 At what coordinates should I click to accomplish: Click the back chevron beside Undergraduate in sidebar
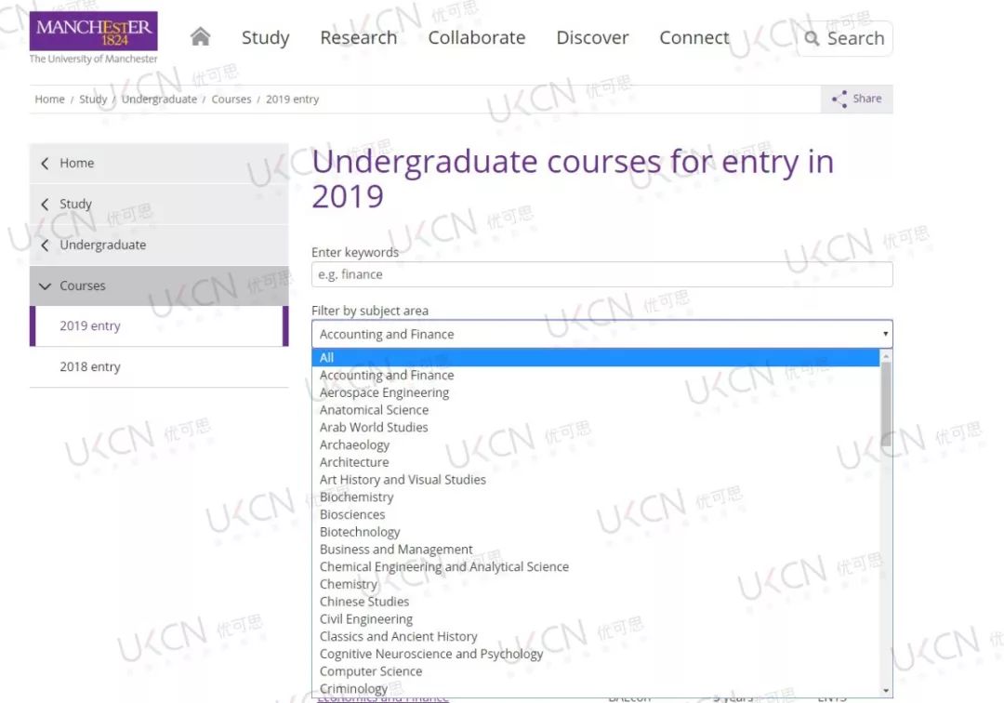coord(45,245)
